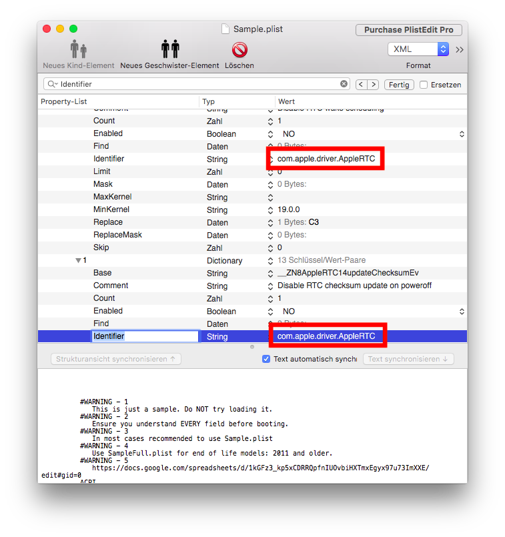Image resolution: width=505 pixels, height=537 pixels.
Task: Click the Fertig button
Action: tap(399, 85)
